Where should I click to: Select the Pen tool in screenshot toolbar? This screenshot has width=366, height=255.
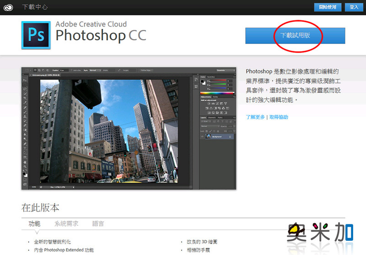pyautogui.click(x=25, y=144)
